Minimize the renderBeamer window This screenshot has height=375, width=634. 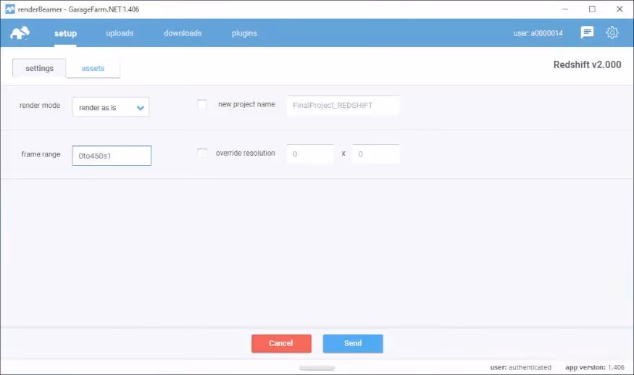[x=565, y=9]
